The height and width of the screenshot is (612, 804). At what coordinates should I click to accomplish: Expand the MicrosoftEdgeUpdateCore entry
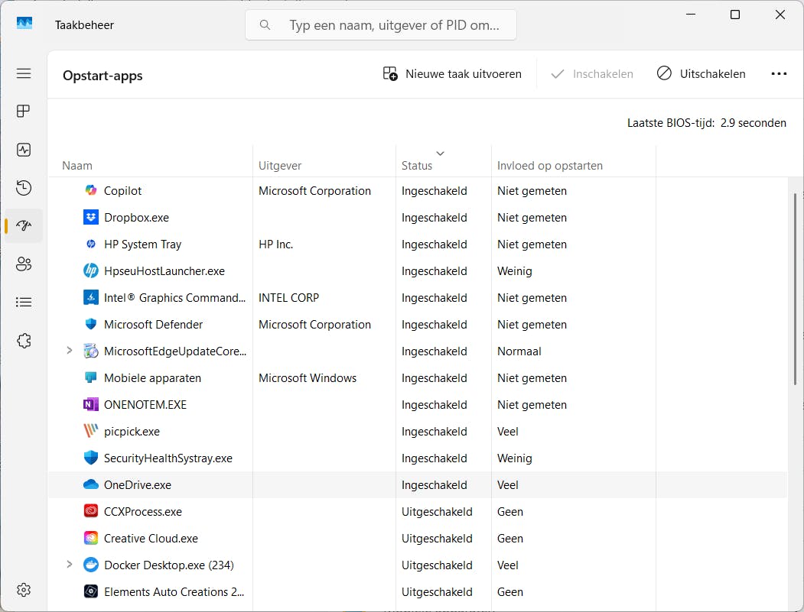point(70,351)
